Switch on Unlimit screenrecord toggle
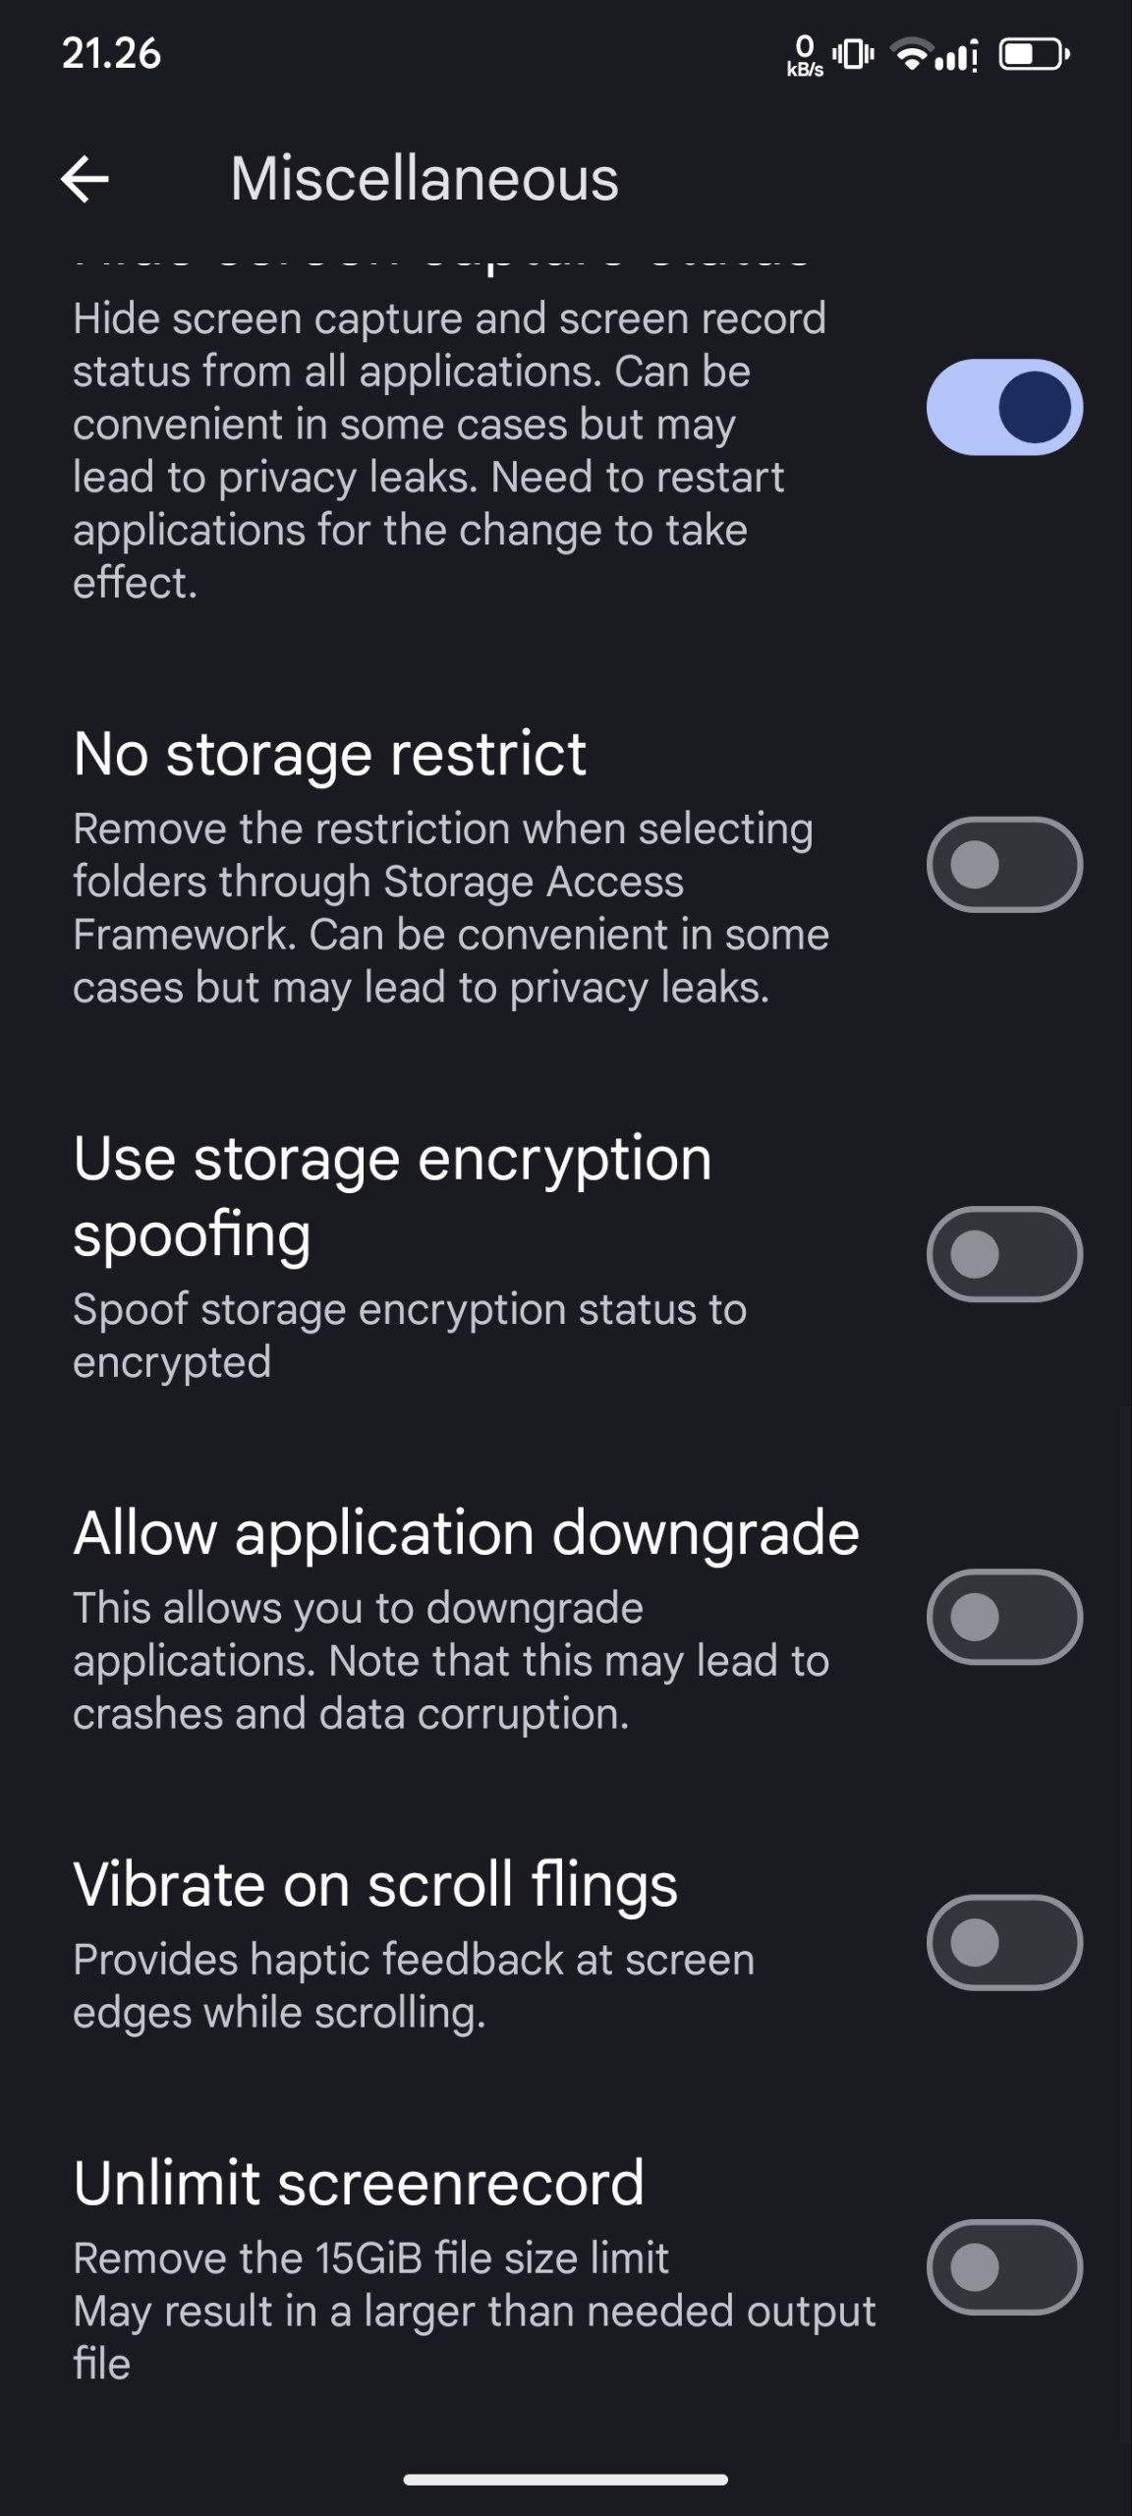This screenshot has height=2516, width=1132. tap(1004, 2267)
